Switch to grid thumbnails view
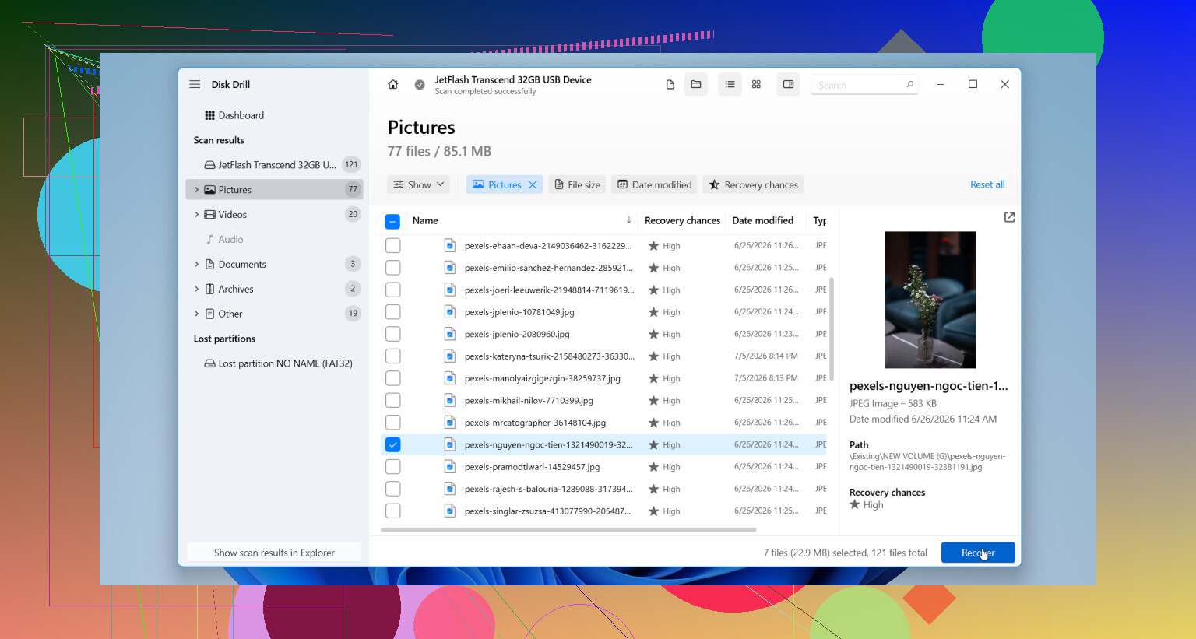The height and width of the screenshot is (639, 1196). [756, 84]
